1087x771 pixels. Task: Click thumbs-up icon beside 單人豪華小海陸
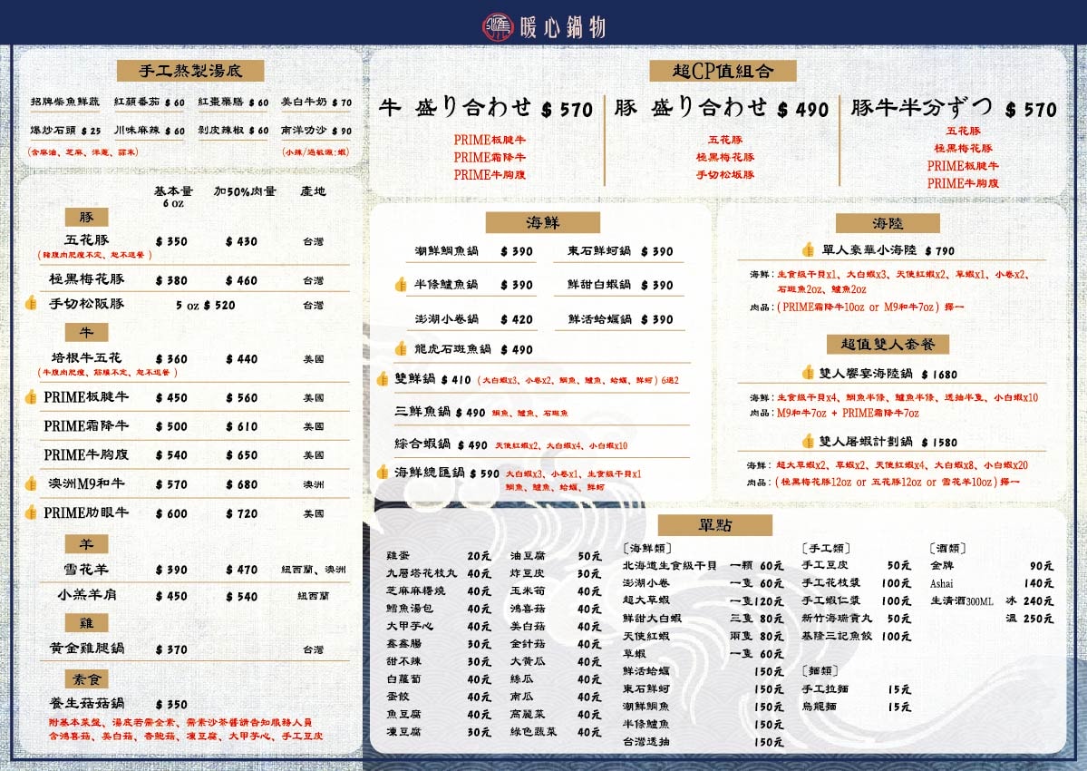[809, 249]
